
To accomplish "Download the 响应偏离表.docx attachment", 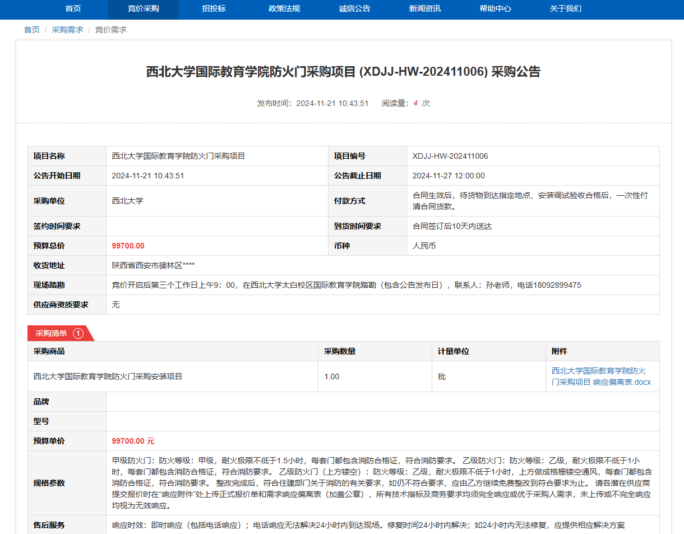I will [x=601, y=376].
